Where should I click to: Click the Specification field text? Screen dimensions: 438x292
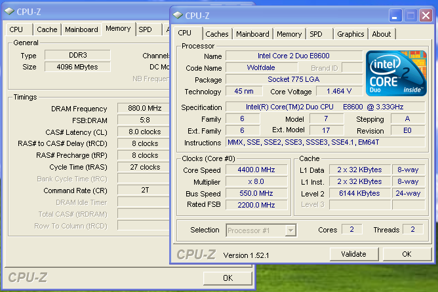325,107
